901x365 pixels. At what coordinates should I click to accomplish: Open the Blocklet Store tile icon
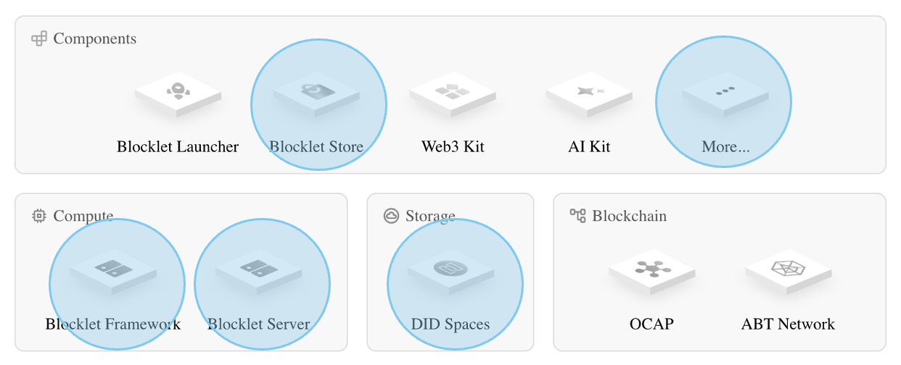pos(316,93)
